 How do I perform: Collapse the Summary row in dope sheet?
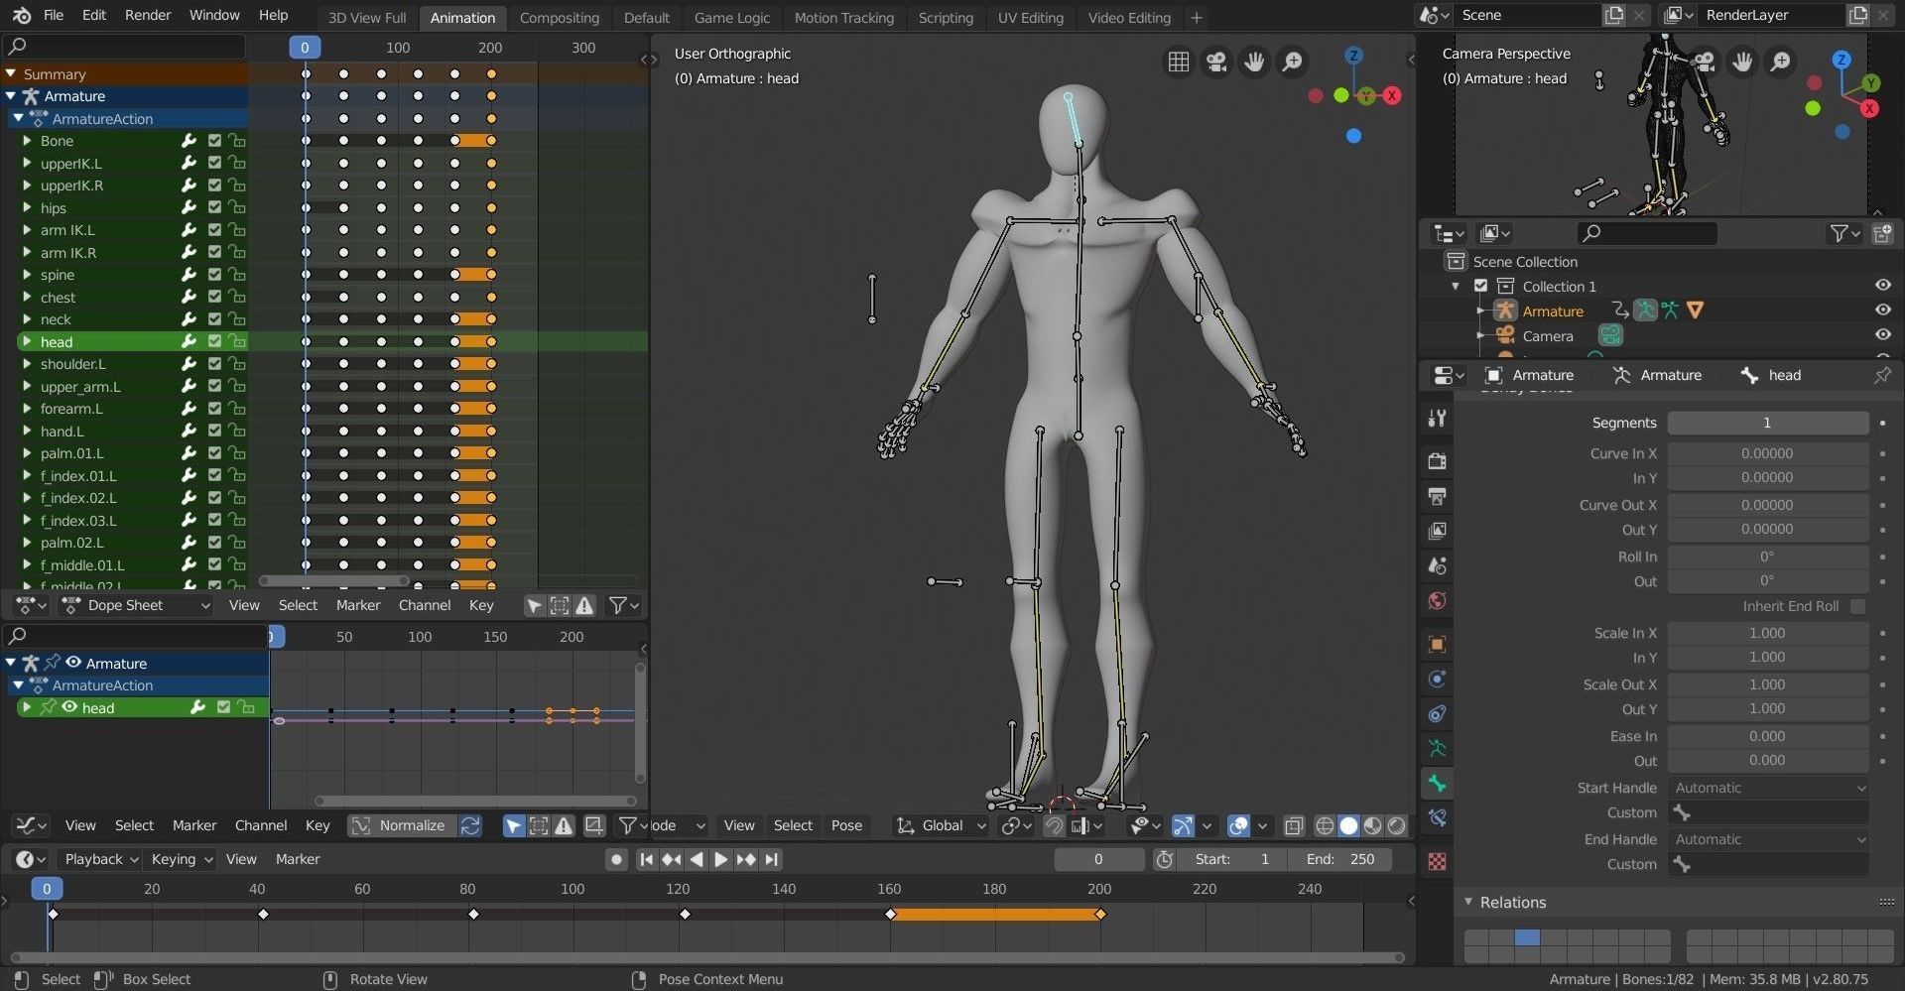(11, 73)
